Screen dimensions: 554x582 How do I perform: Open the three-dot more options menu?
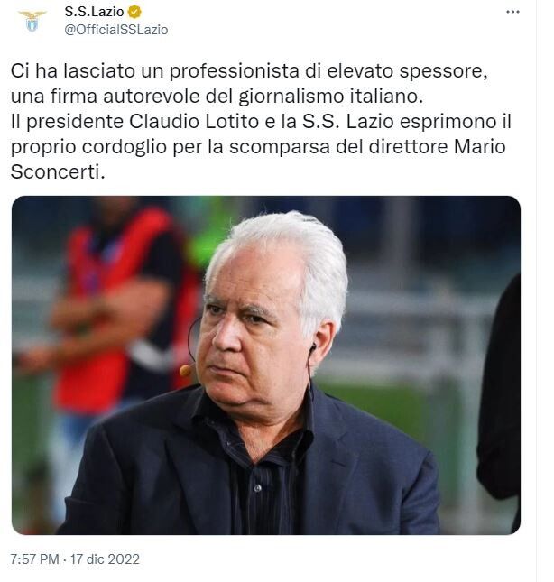(512, 12)
